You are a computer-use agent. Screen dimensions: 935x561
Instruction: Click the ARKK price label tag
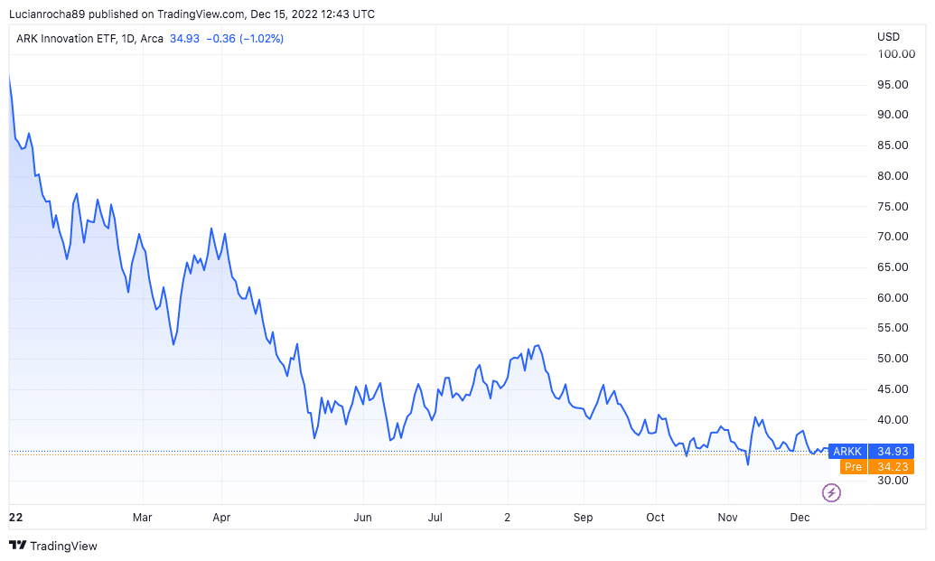coord(847,452)
